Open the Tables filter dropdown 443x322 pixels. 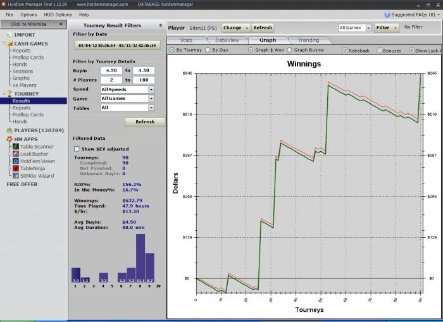(151, 108)
